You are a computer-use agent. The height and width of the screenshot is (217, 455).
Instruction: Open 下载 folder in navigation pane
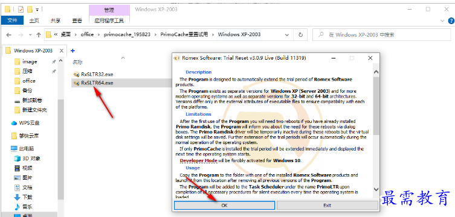(x=27, y=197)
